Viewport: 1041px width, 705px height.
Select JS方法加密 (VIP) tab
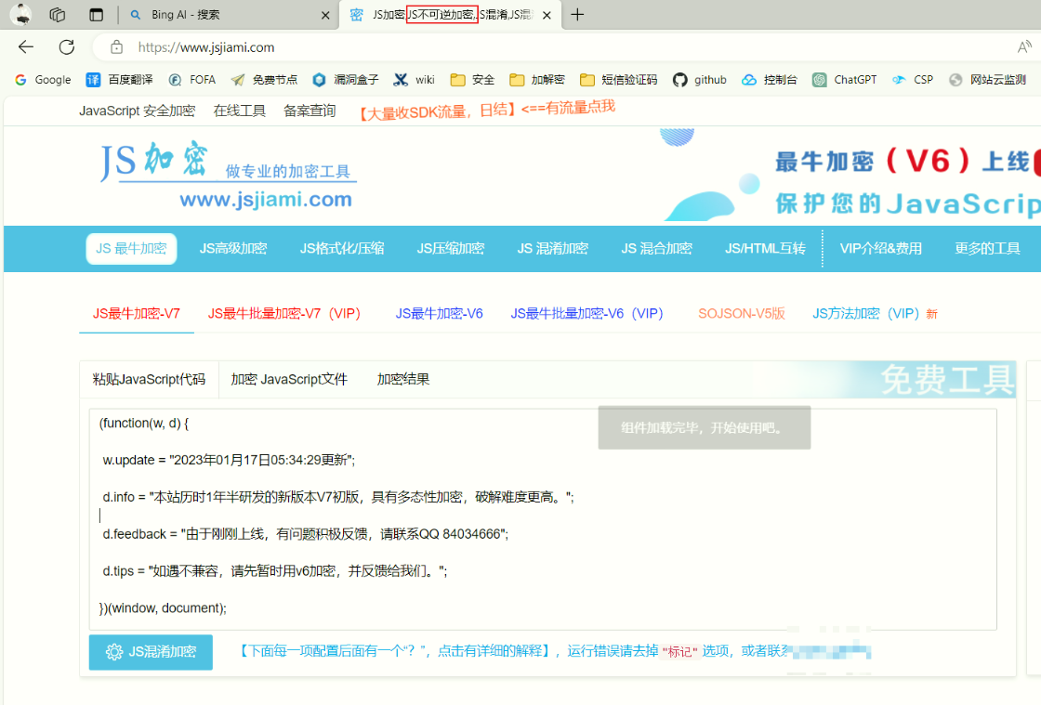[x=875, y=314]
